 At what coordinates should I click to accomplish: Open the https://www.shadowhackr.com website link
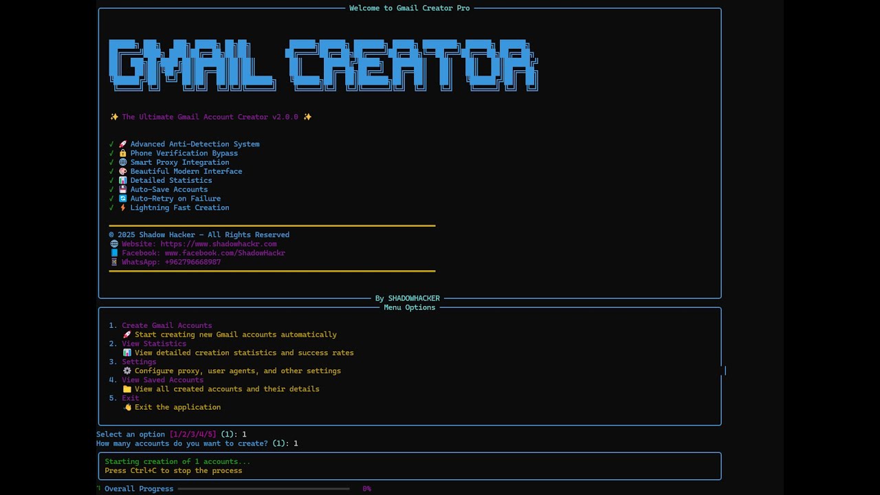click(x=219, y=243)
